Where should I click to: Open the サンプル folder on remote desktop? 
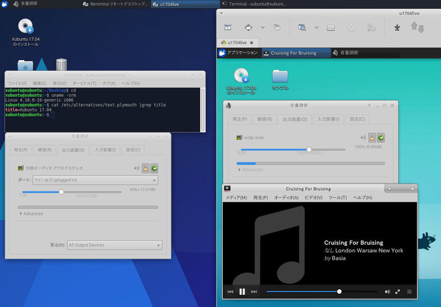[x=280, y=80]
